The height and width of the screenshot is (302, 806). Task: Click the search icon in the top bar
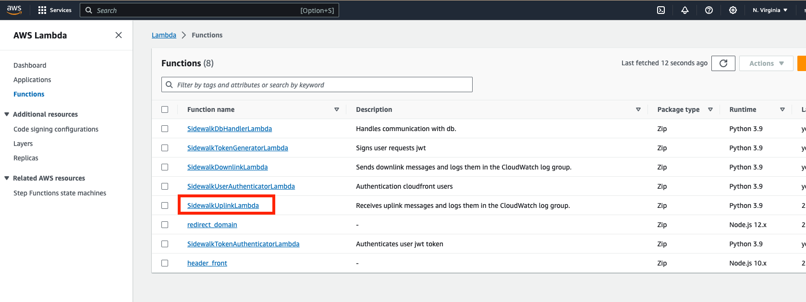coord(88,10)
